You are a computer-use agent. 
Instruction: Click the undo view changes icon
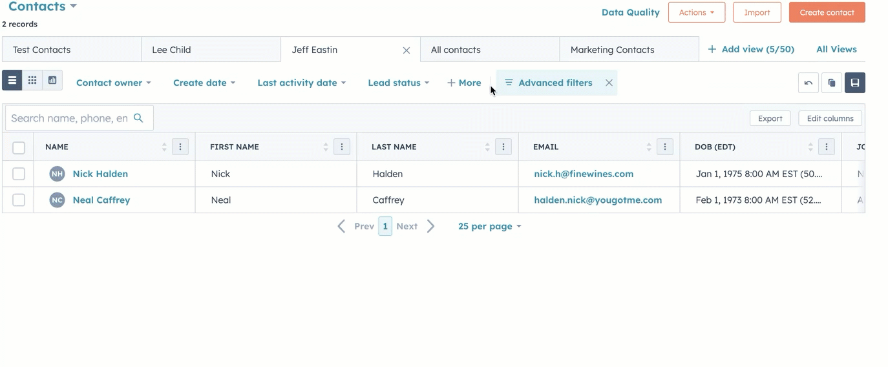point(809,83)
